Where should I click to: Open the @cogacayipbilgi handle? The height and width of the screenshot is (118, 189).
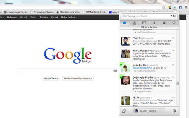[x=162, y=78]
